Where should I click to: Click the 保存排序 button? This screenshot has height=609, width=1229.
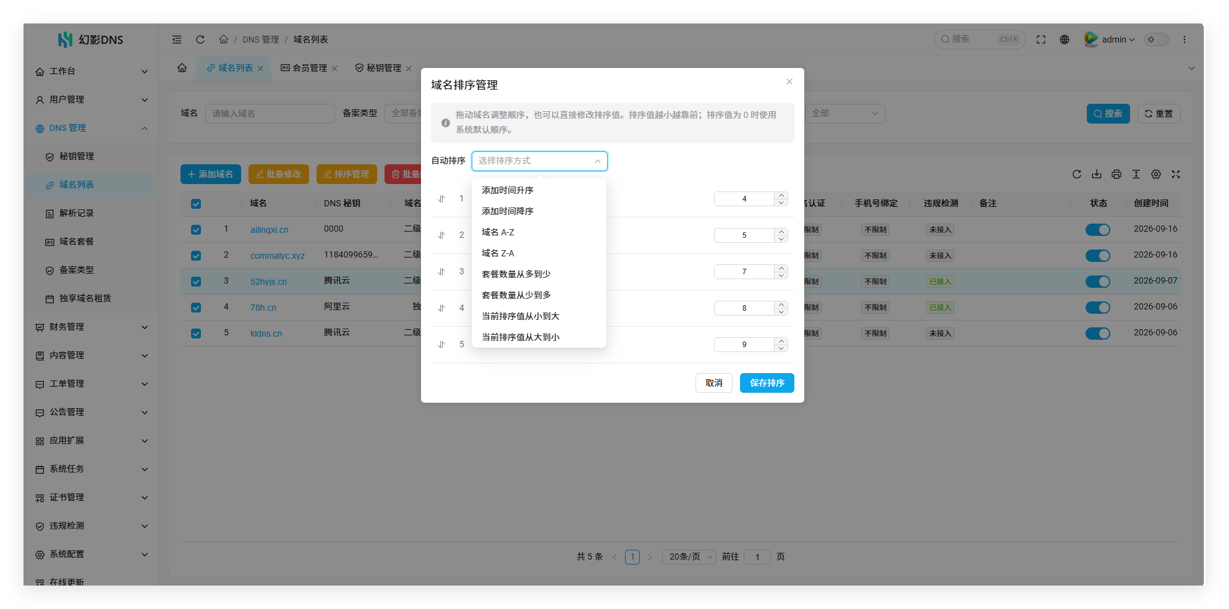tap(767, 383)
